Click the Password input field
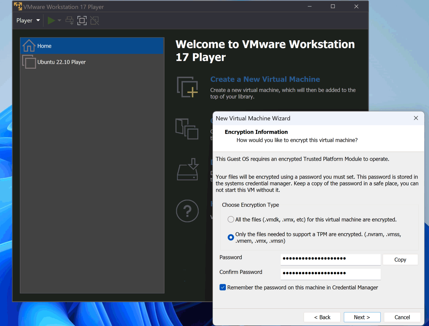The height and width of the screenshot is (326, 429). click(330, 259)
